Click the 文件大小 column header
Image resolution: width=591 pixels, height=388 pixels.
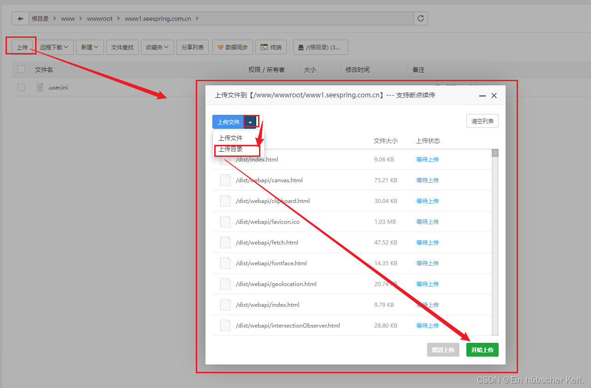tap(386, 141)
